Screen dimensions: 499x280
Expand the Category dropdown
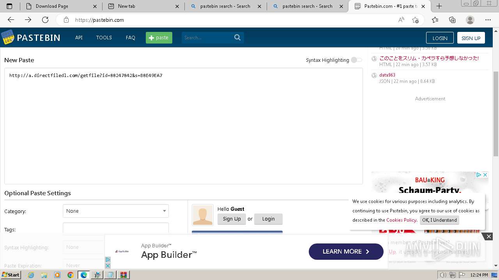(116, 211)
